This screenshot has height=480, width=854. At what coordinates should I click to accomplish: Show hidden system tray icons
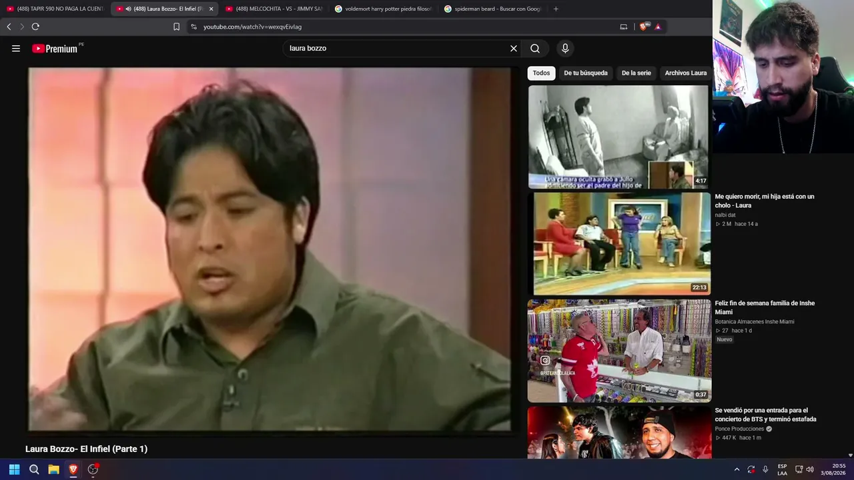[x=737, y=469]
